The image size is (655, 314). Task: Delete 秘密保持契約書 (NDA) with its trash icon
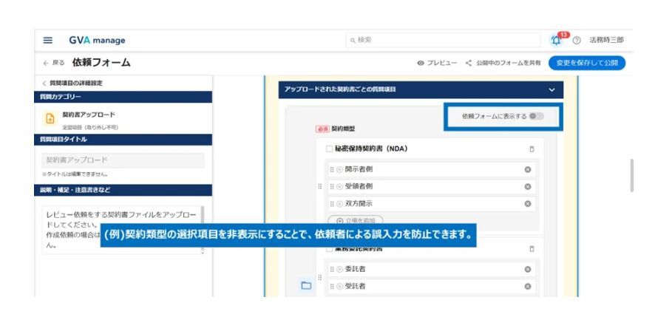click(x=532, y=149)
